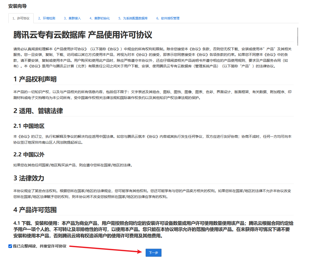The image size is (313, 262).
Task: Switch to the 软件授权管理 tab
Action: point(168,18)
